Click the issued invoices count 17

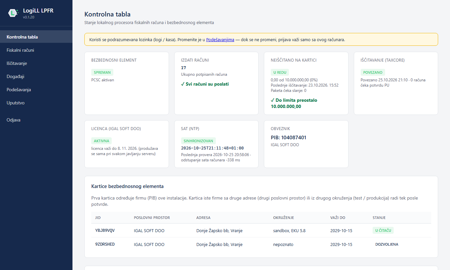tap(183, 67)
